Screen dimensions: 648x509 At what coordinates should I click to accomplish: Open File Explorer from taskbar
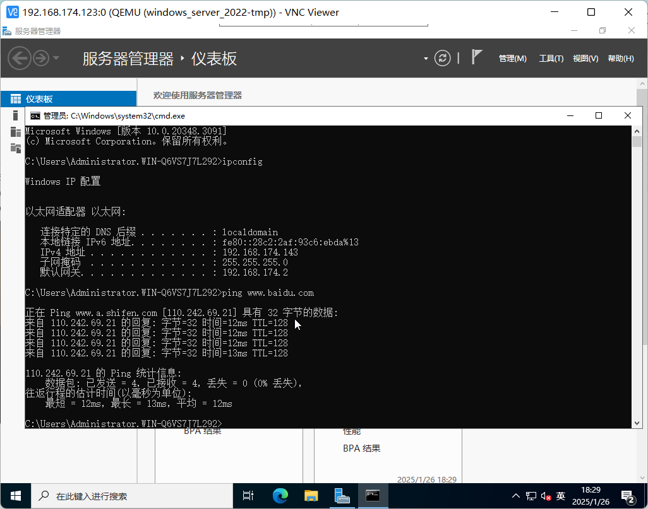tap(311, 496)
